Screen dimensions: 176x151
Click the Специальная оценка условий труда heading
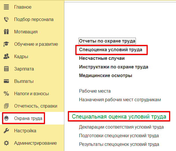click(x=119, y=116)
